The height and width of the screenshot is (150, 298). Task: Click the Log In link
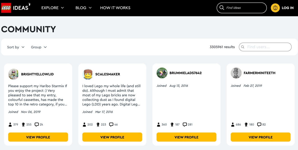tap(288, 8)
